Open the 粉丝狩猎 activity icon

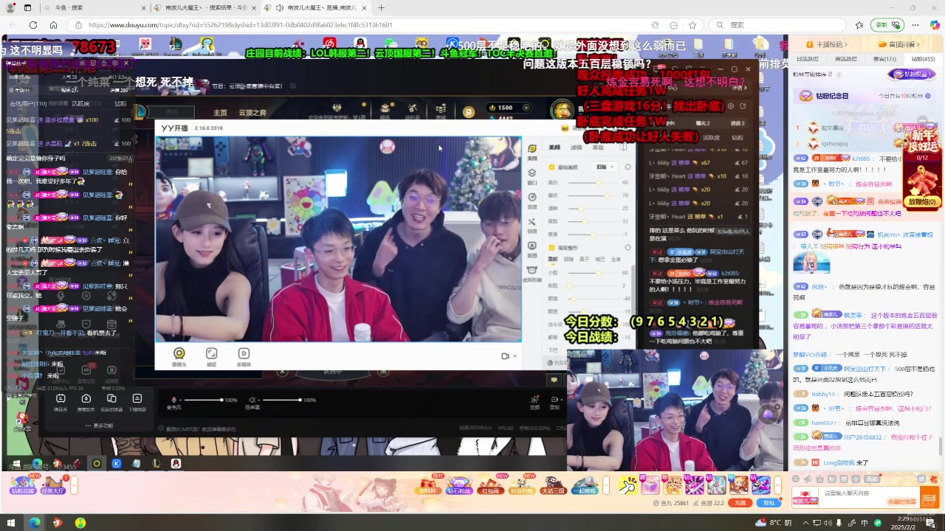522,485
